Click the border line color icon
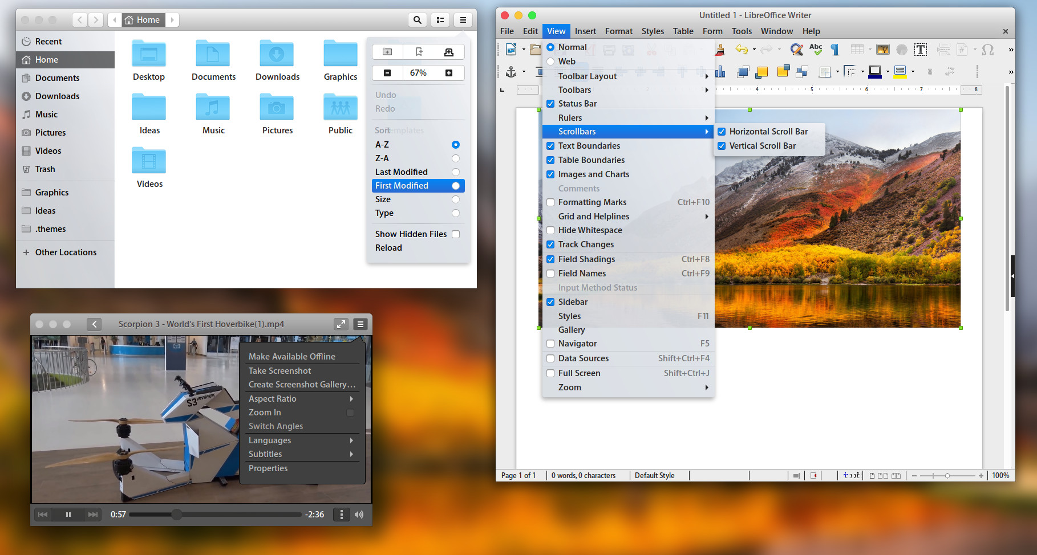The image size is (1037, 555). 875,72
